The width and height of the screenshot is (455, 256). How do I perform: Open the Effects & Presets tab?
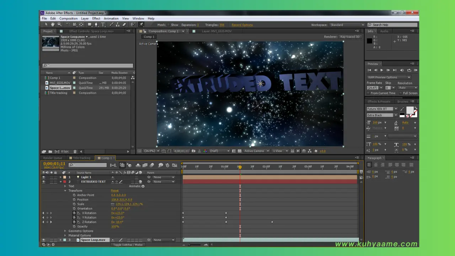[x=379, y=101]
